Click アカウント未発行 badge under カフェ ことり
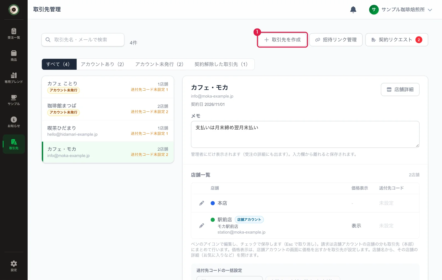This screenshot has height=280, width=442. [64, 90]
